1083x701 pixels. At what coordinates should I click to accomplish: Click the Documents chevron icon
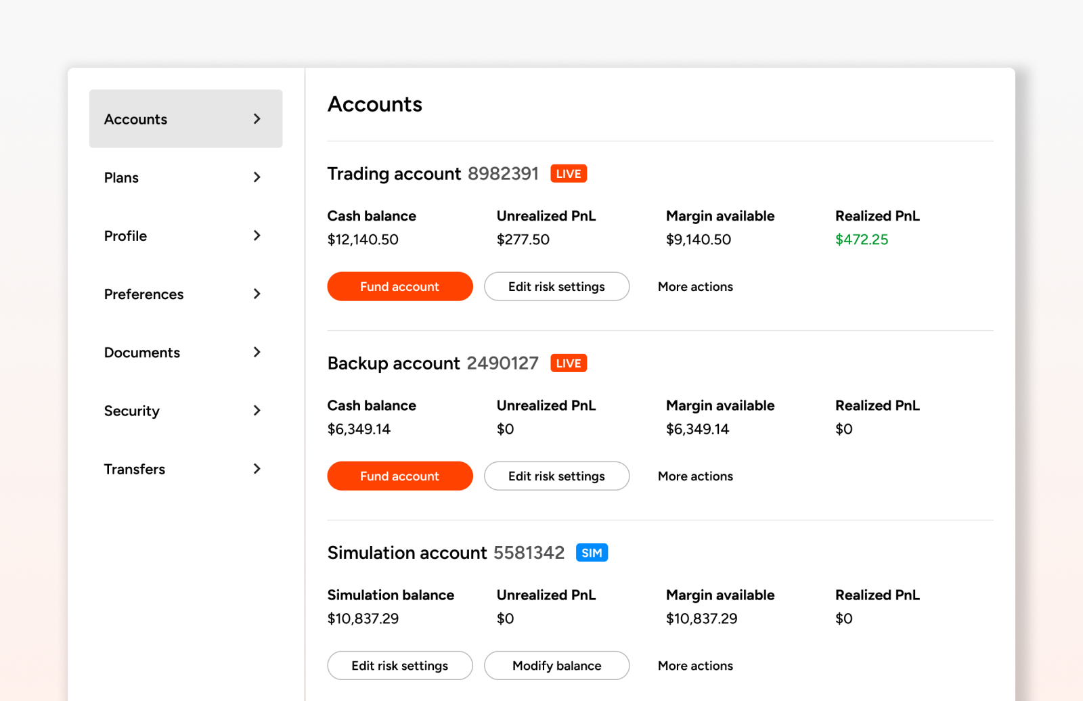[x=257, y=352]
